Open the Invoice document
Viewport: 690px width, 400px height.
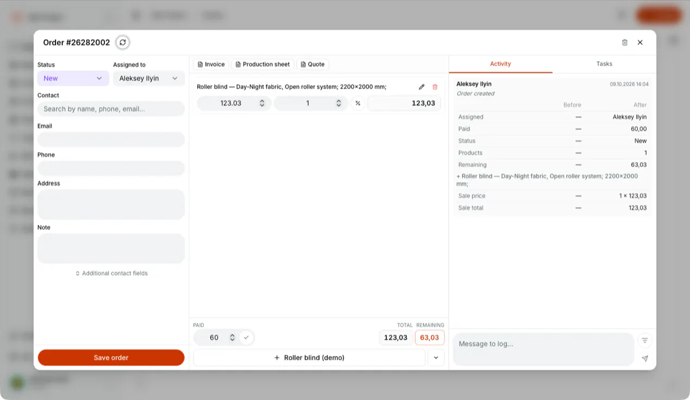coord(211,65)
